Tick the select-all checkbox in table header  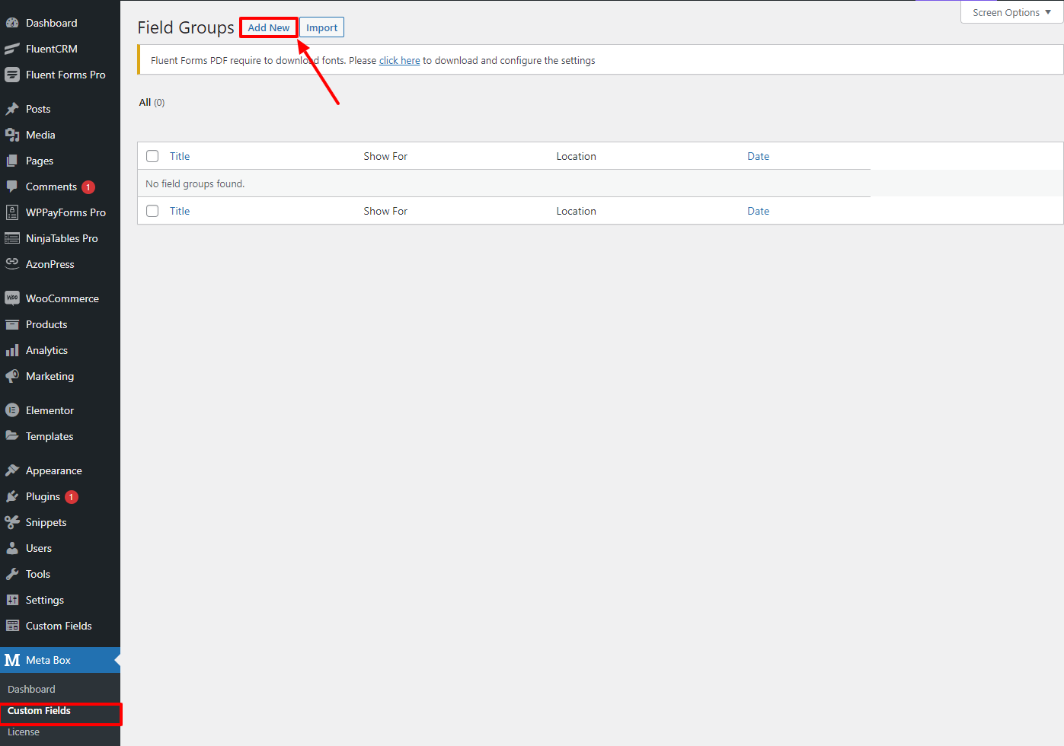pyautogui.click(x=152, y=156)
